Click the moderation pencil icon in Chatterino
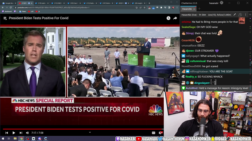Screen dimensions: 252x141 [x=235, y=15]
